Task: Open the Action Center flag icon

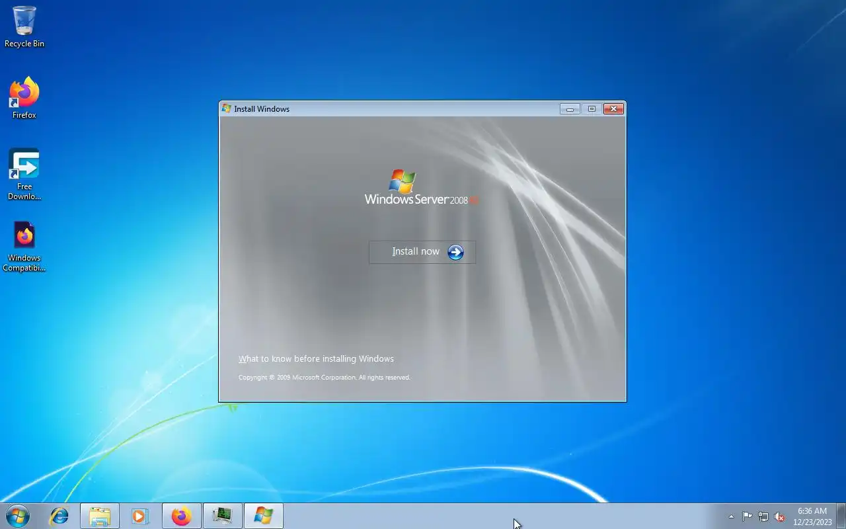Action: coord(747,516)
